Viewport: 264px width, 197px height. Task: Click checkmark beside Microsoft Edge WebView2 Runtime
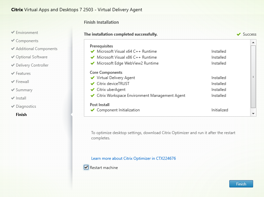pyautogui.click(x=93, y=63)
